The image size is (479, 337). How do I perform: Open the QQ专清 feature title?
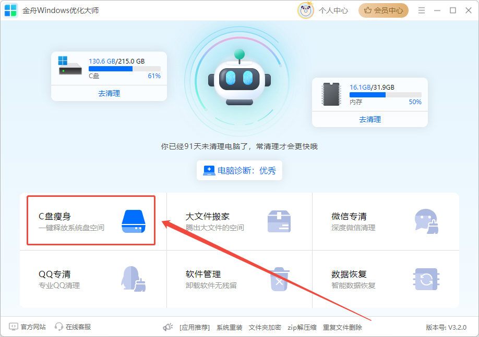(55, 274)
